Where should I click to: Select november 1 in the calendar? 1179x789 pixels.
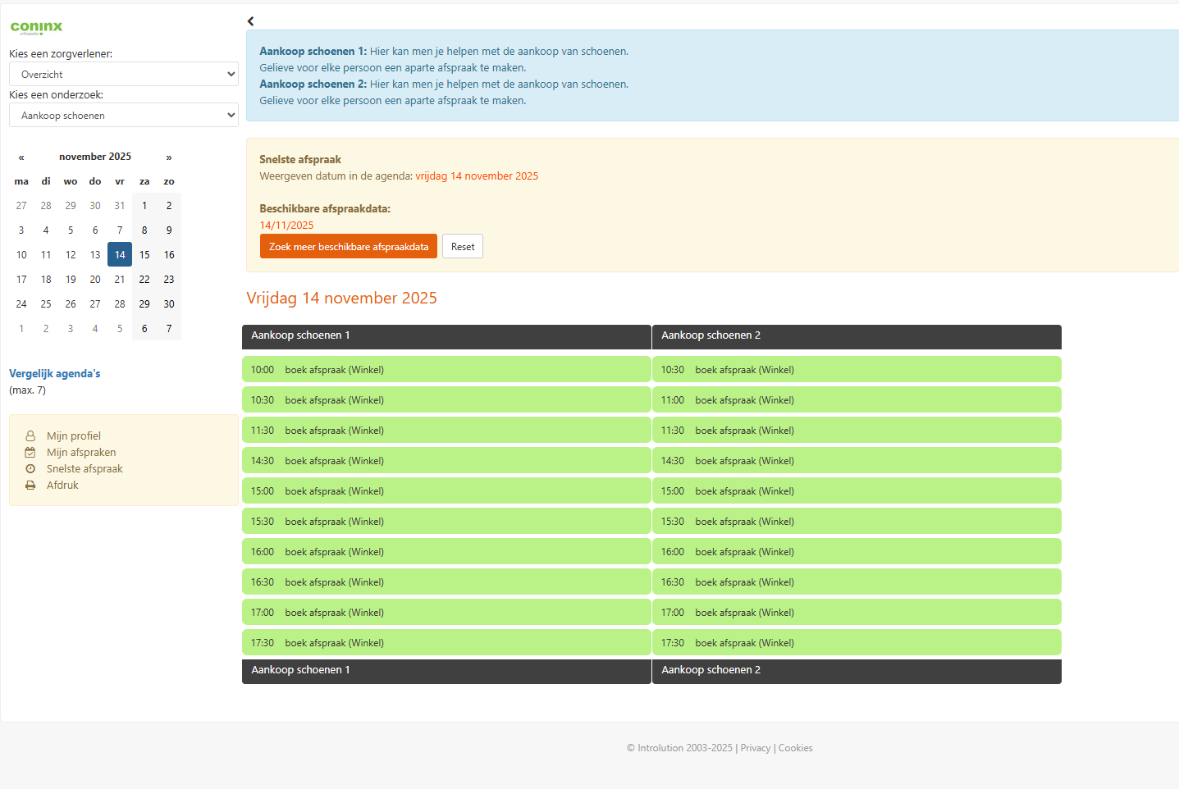click(x=144, y=206)
